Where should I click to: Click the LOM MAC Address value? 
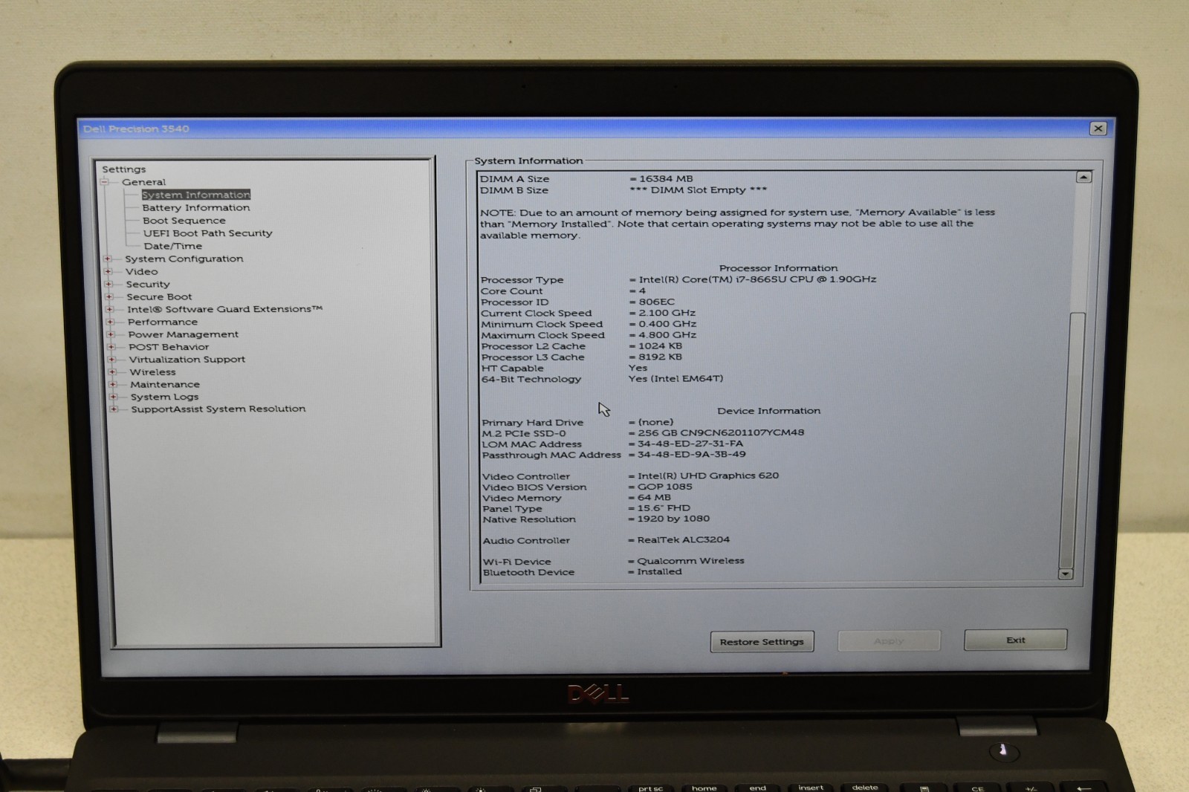(690, 444)
